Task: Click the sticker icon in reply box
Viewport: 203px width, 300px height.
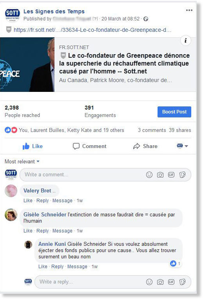Action: pyautogui.click(x=182, y=282)
